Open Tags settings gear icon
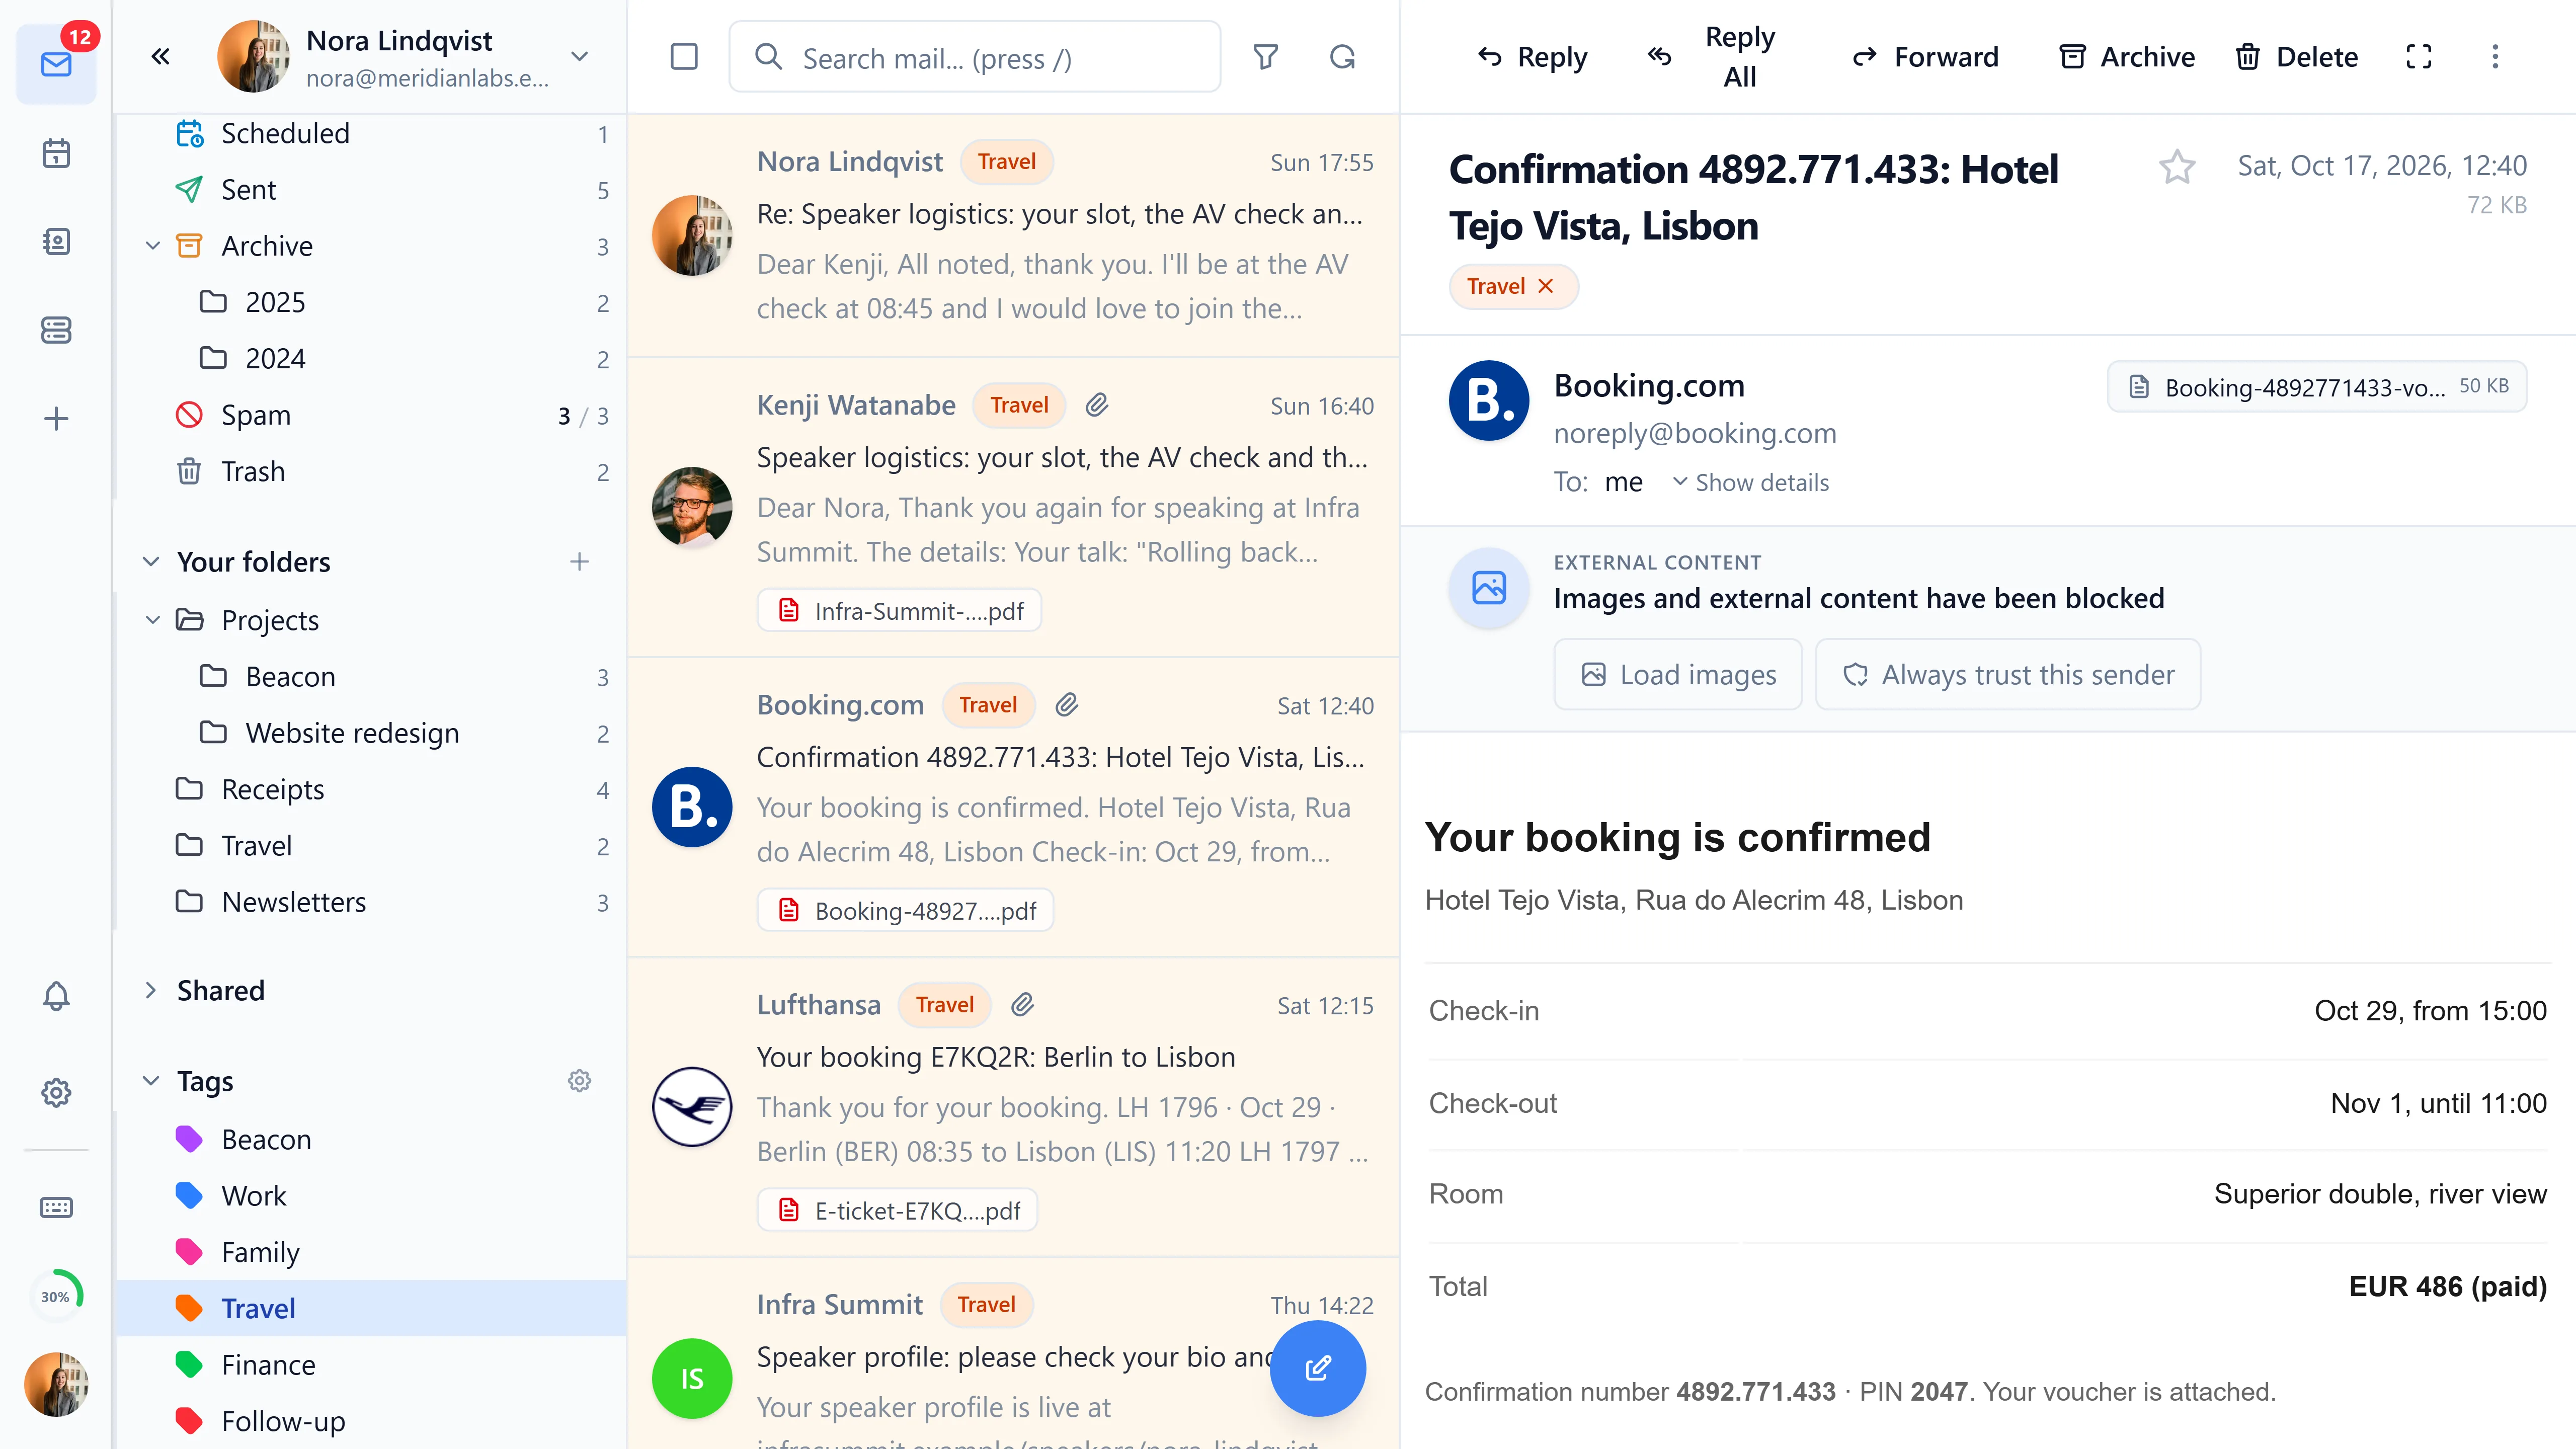Image resolution: width=2576 pixels, height=1449 pixels. [579, 1081]
